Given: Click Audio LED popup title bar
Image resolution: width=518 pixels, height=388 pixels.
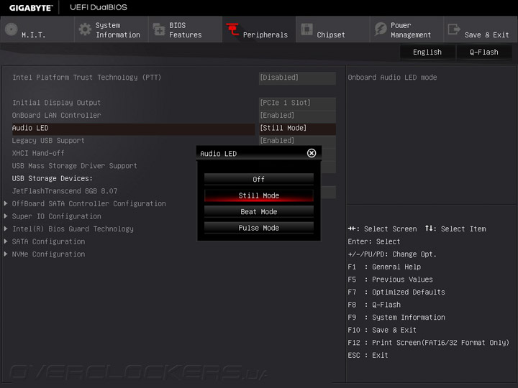Looking at the screenshot, I should point(259,153).
